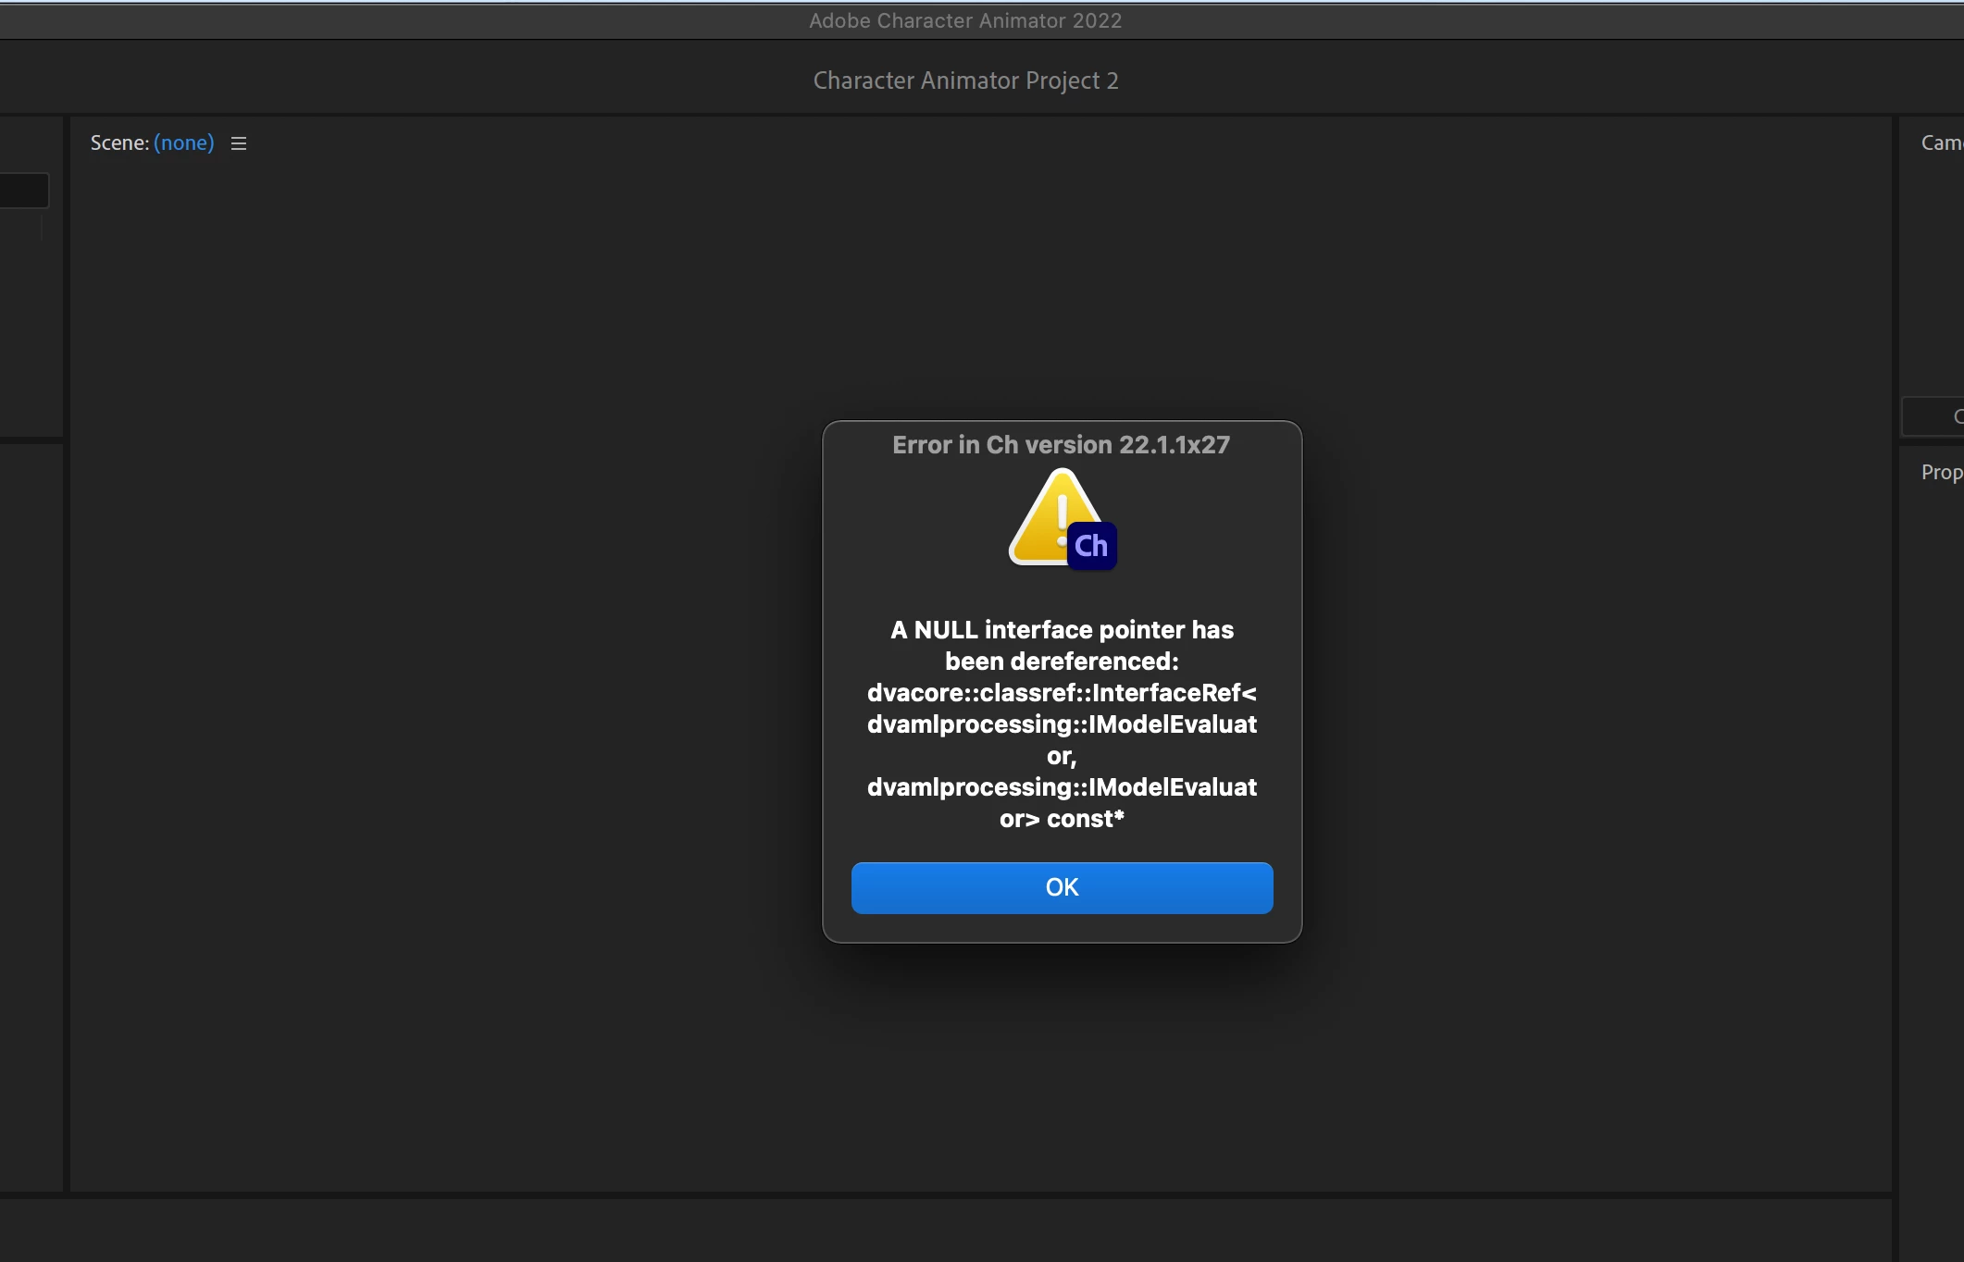1964x1262 pixels.
Task: Select the Properties panel tab at right
Action: coord(1940,472)
